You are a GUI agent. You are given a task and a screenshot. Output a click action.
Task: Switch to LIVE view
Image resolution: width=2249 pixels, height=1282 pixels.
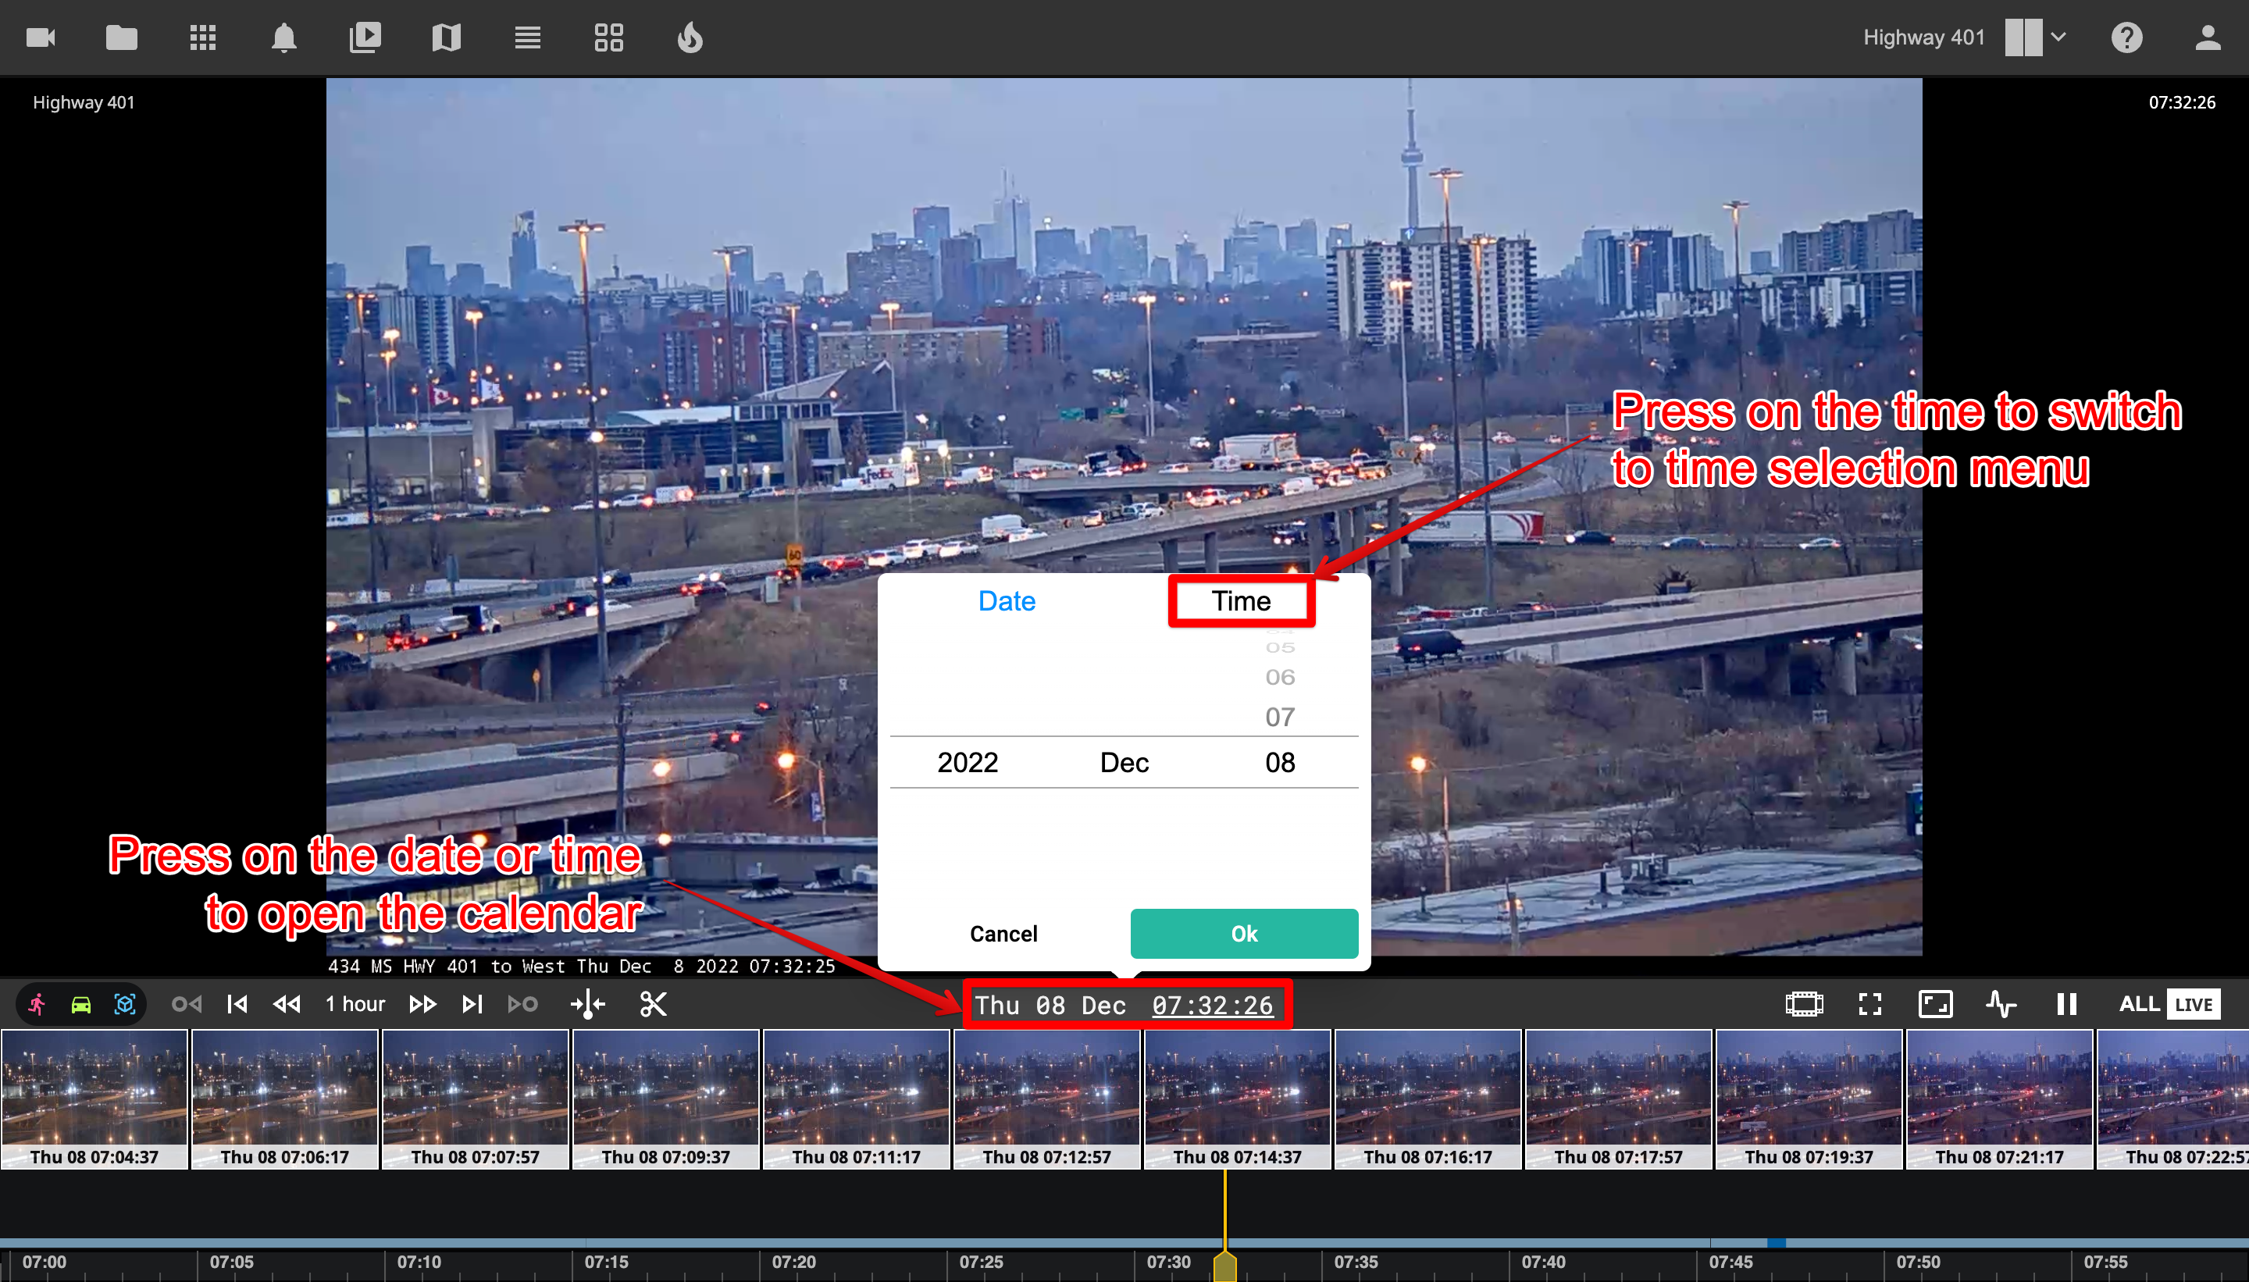pos(2194,1004)
